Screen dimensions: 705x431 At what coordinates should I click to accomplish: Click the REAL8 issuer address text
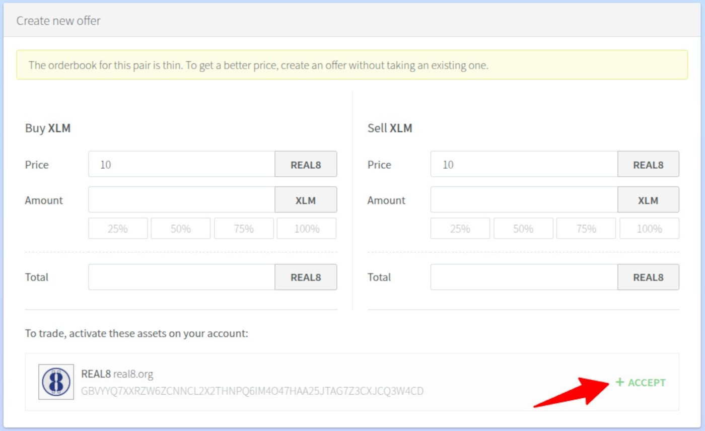tap(252, 391)
